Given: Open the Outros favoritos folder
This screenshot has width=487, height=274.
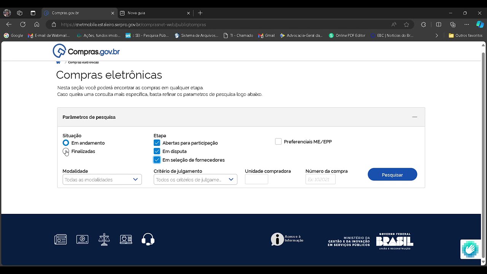Looking at the screenshot, I should coord(465,35).
